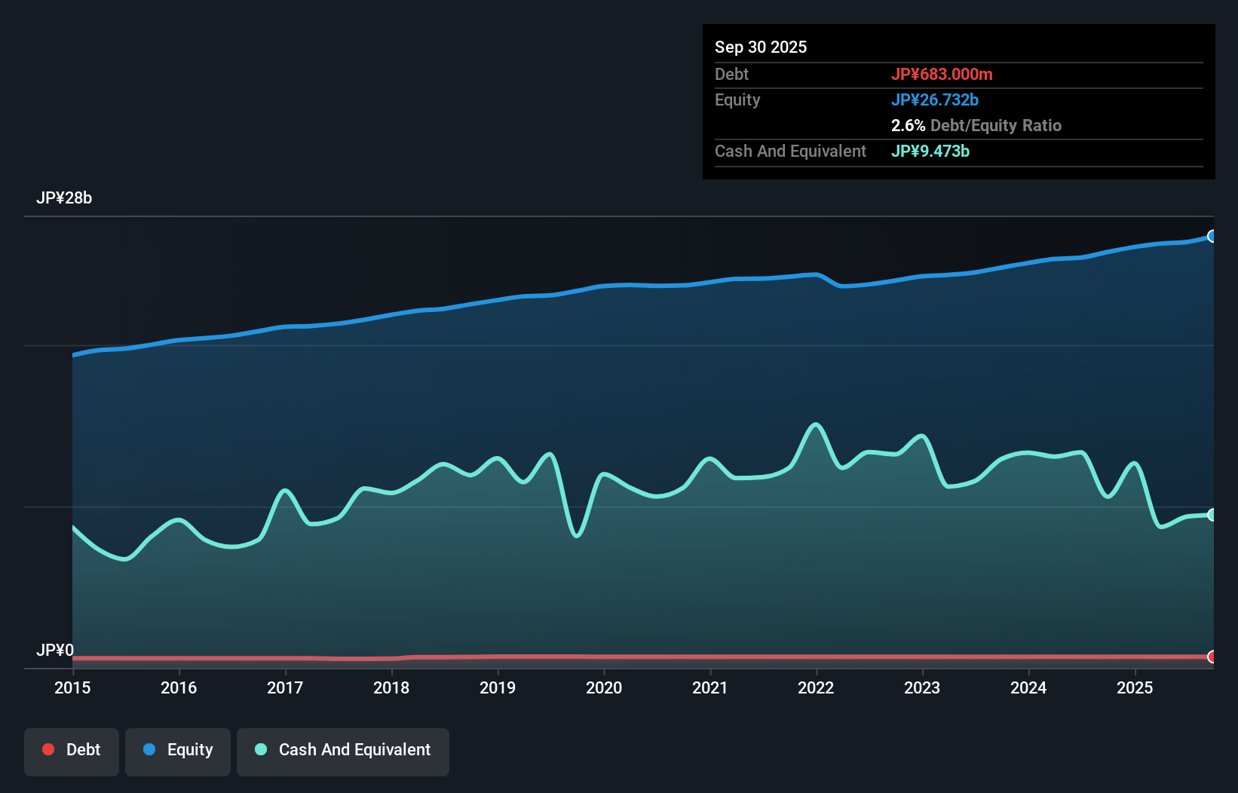Open details on the Debt/Equity Ratio row
This screenshot has width=1238, height=793.
[976, 125]
